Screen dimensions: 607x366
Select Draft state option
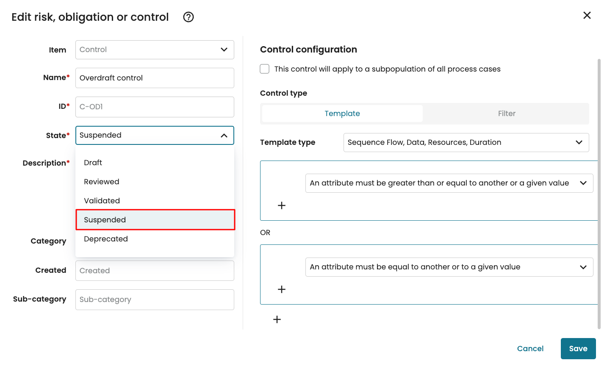[x=93, y=163]
